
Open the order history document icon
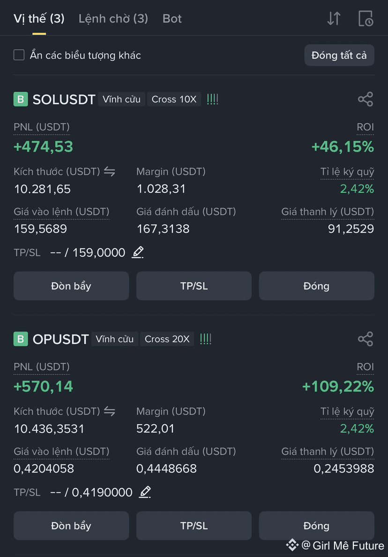click(366, 18)
